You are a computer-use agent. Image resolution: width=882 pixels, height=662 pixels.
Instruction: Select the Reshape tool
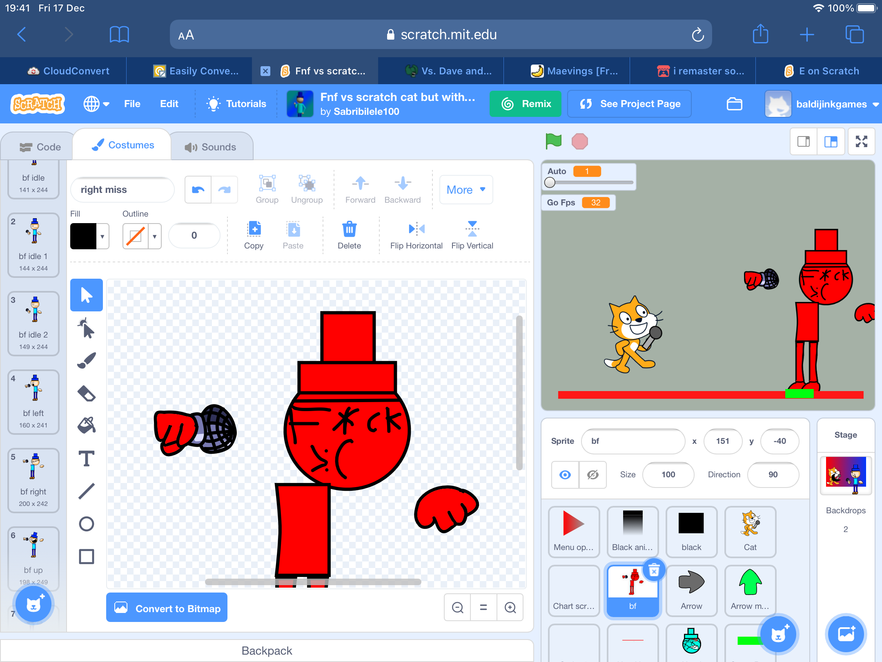87,328
